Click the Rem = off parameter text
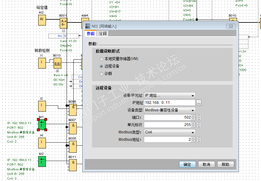 (x=61, y=75)
